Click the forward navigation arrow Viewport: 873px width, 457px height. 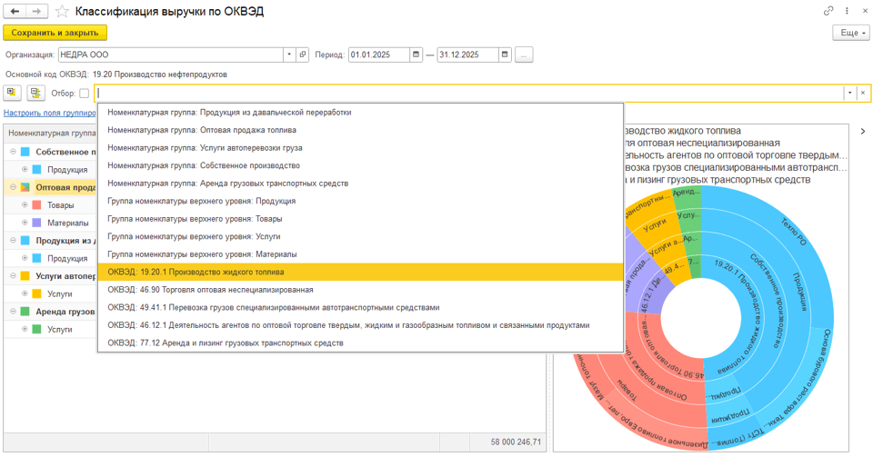point(35,11)
